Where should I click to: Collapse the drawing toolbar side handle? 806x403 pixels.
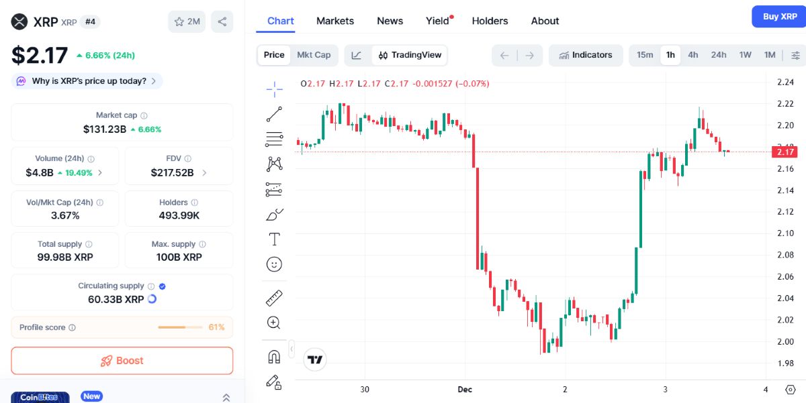[292, 349]
